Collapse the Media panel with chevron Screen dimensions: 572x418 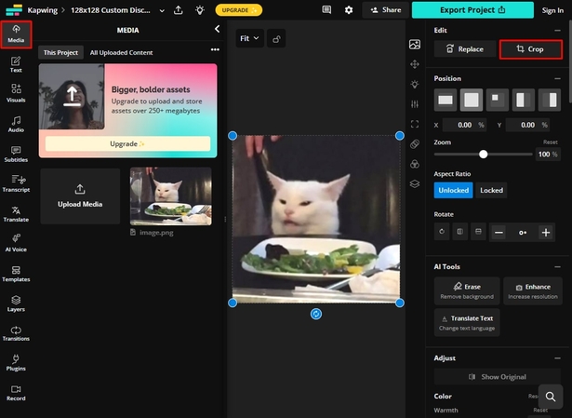(x=217, y=30)
